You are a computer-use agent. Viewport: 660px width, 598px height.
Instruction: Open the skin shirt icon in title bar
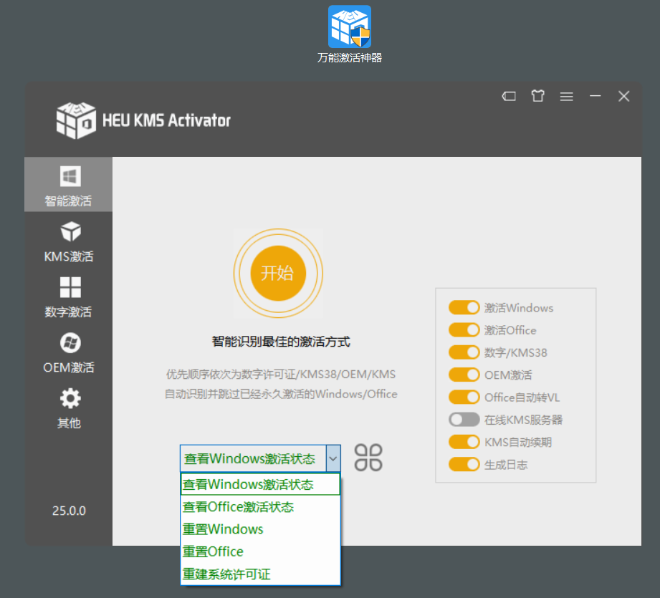[x=537, y=96]
